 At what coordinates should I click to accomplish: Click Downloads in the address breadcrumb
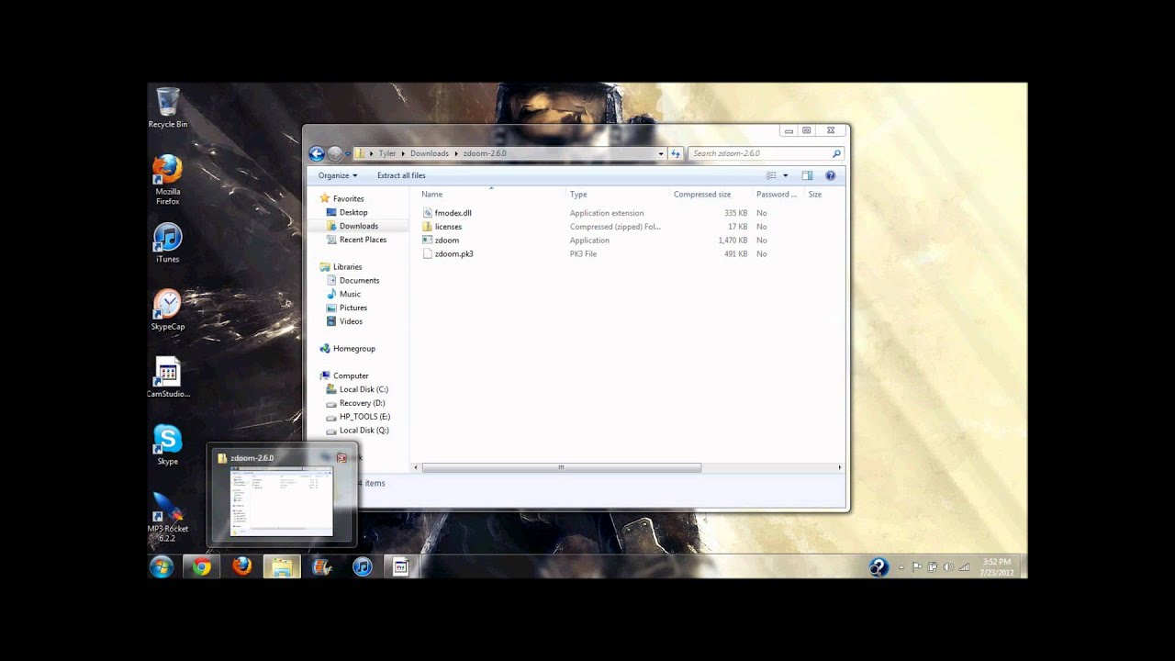[429, 154]
